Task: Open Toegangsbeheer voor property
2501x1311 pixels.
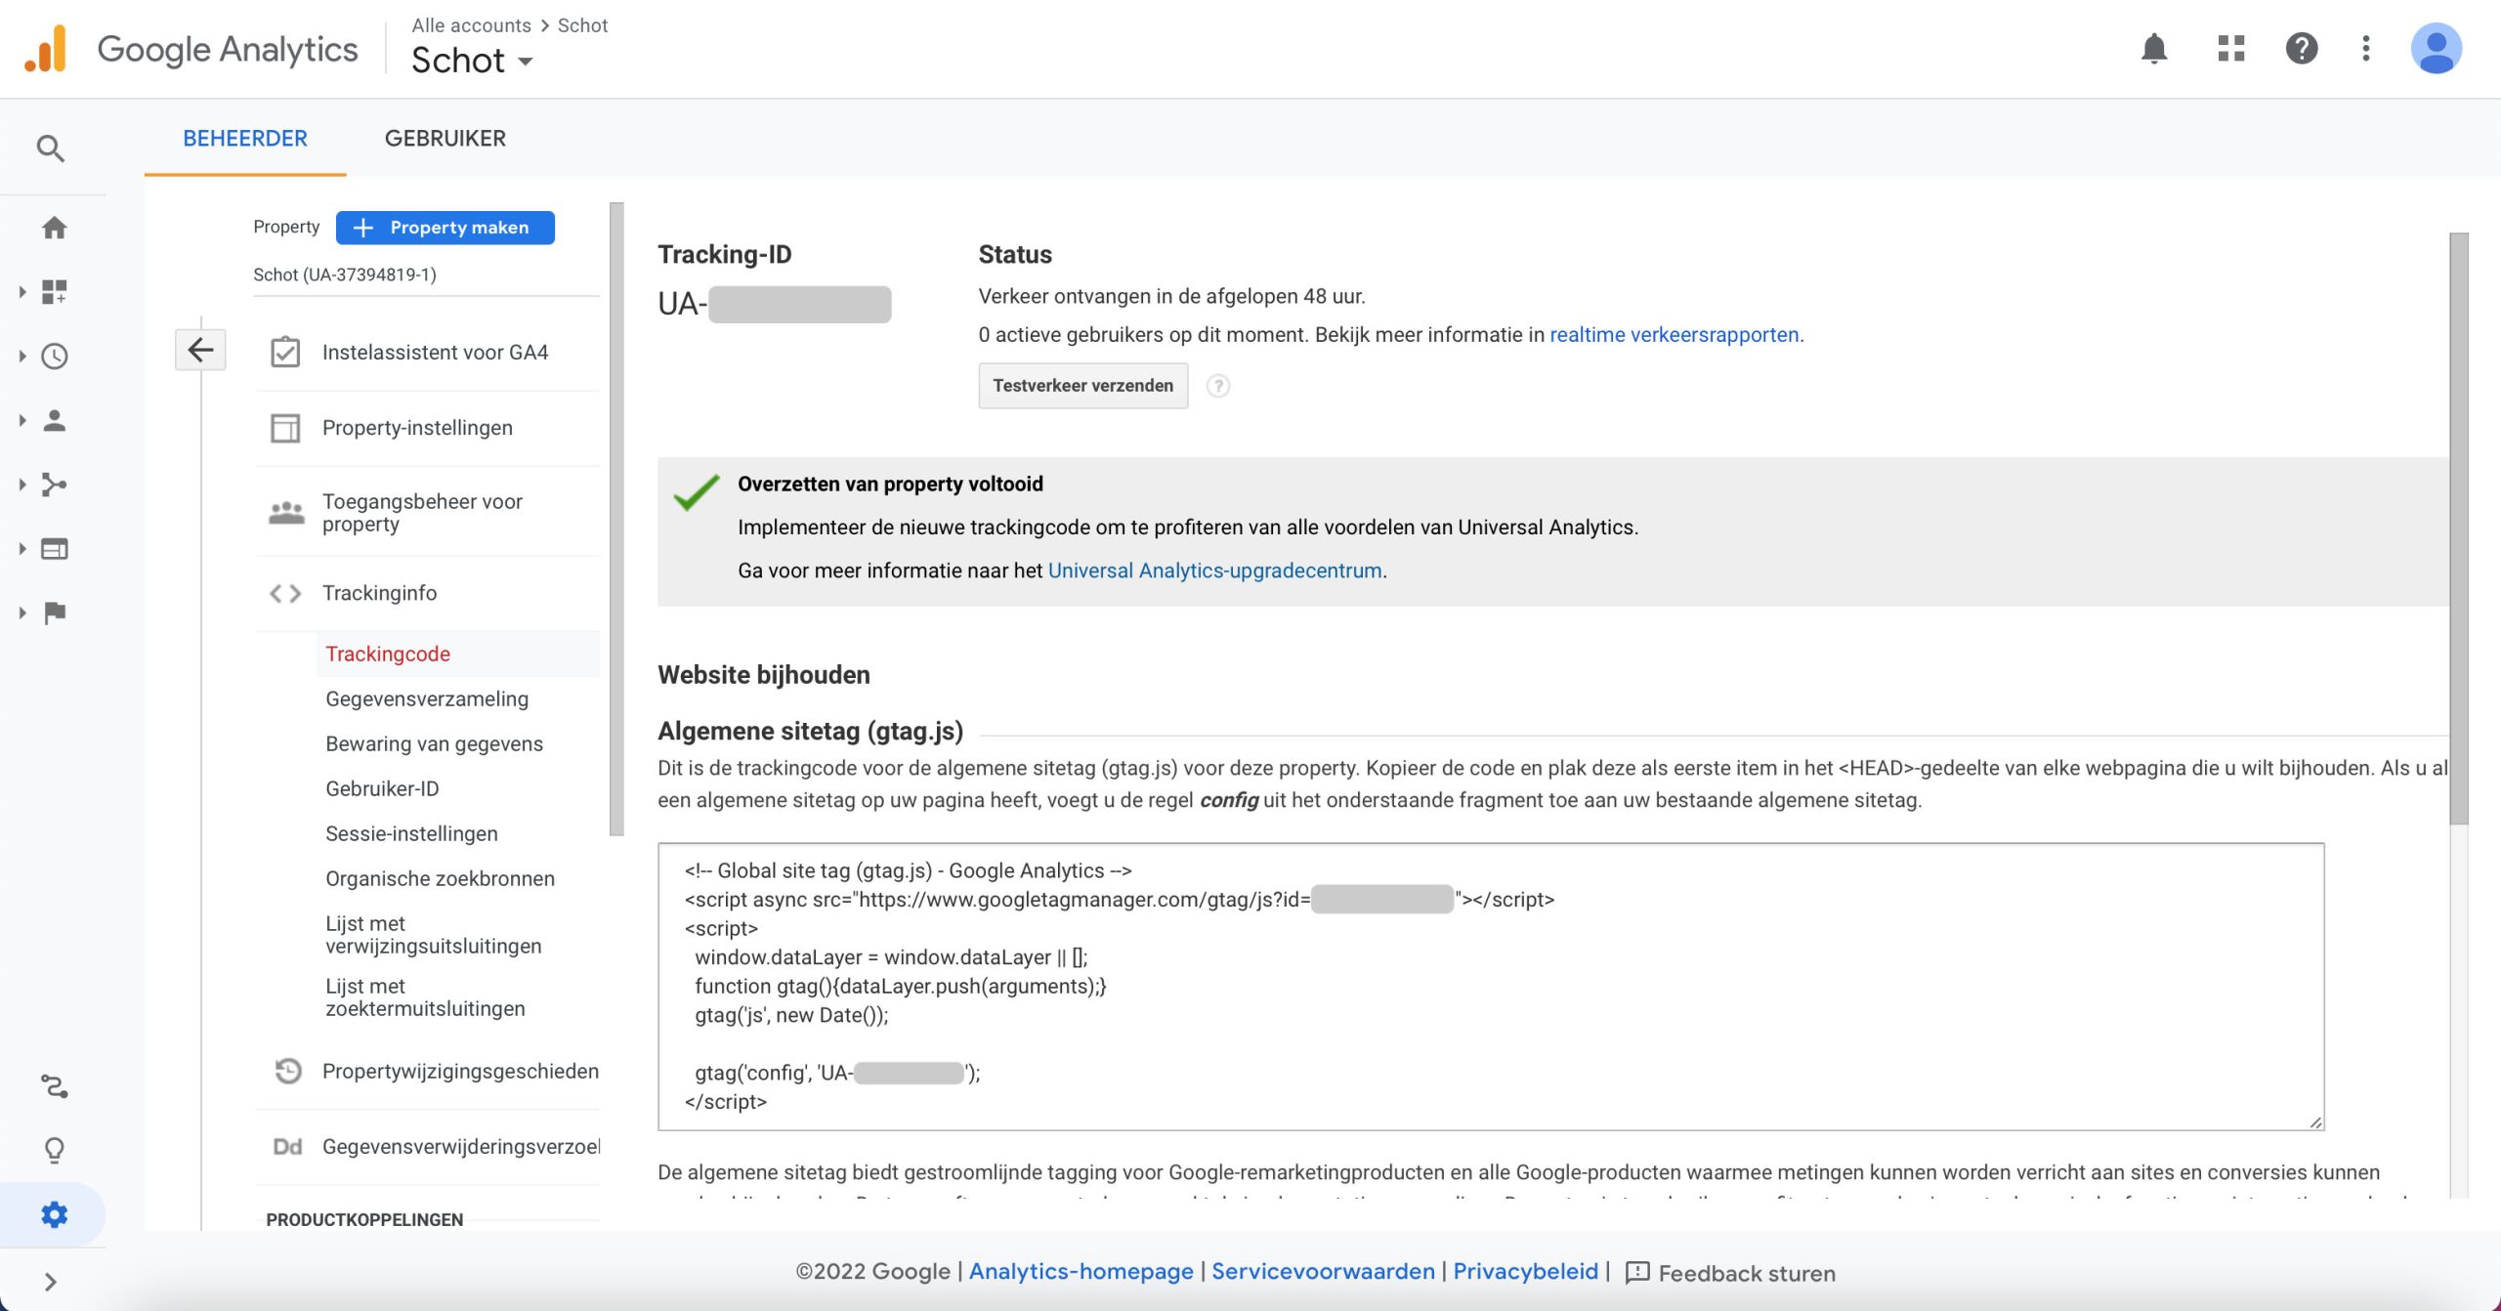Action: (x=422, y=513)
